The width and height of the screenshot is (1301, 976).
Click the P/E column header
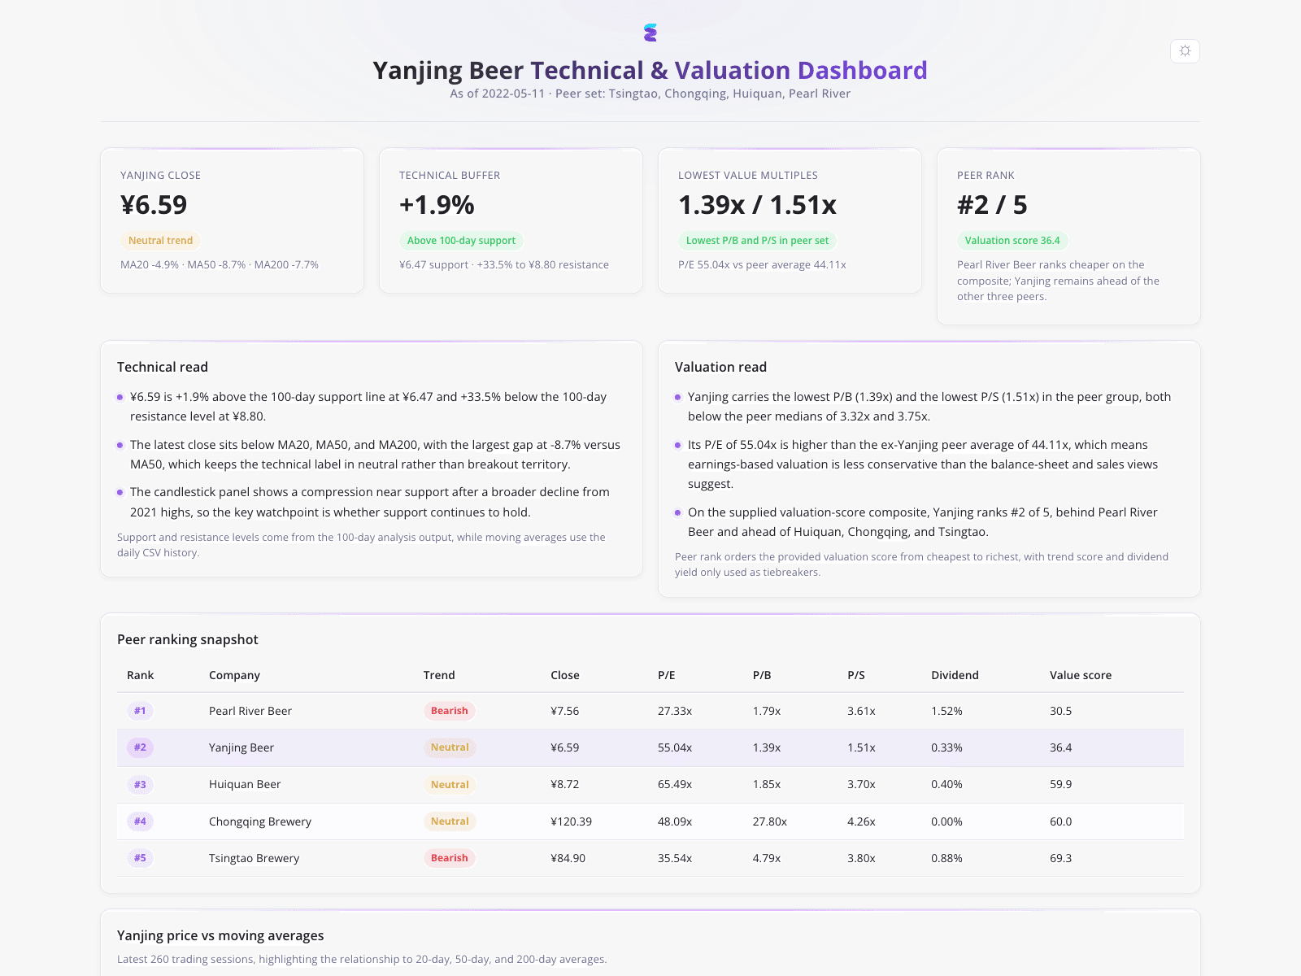coord(667,675)
